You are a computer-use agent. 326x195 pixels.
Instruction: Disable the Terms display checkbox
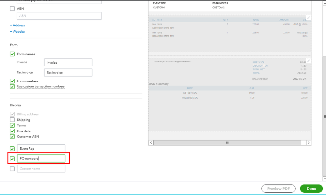pos(12,125)
